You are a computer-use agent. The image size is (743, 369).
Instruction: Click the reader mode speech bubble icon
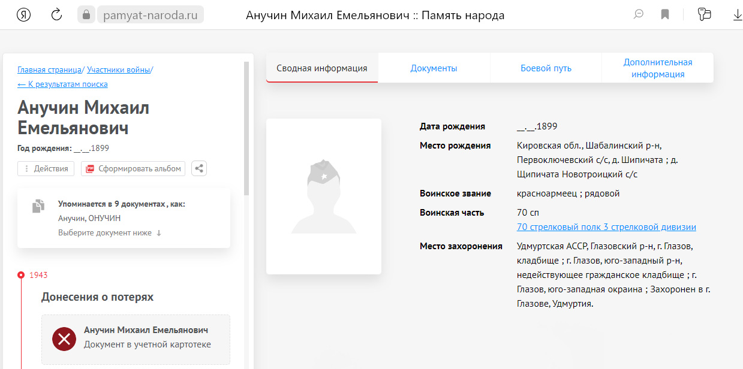639,15
